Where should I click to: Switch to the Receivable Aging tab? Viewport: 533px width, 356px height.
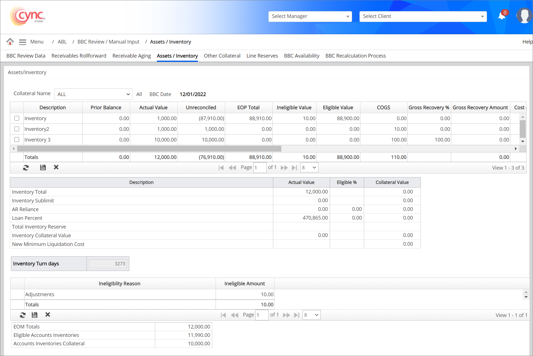[132, 56]
